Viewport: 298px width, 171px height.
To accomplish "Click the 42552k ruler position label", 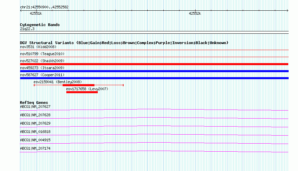I will pos(195,13).
